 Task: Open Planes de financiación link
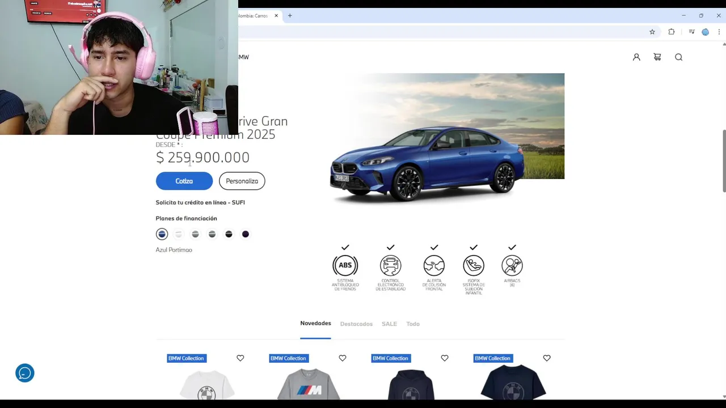[x=186, y=218]
